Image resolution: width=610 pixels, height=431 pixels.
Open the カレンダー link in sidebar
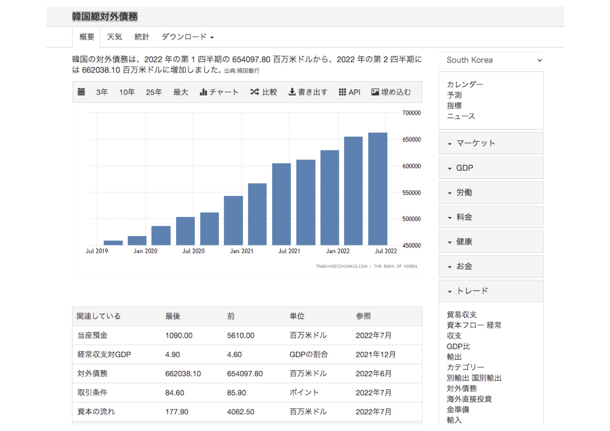pos(465,84)
